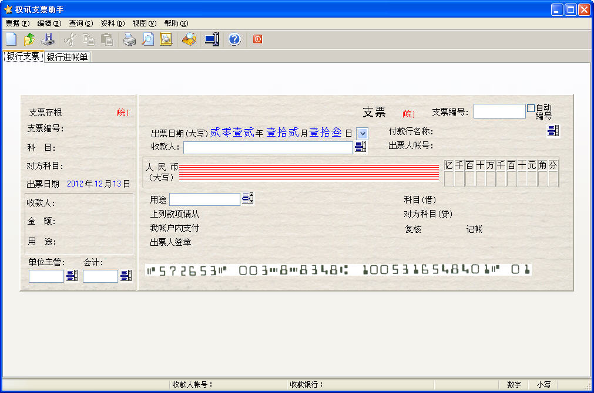Screen dimensions: 594x393
Task: Save with the floppy disk icon
Action: (48, 39)
